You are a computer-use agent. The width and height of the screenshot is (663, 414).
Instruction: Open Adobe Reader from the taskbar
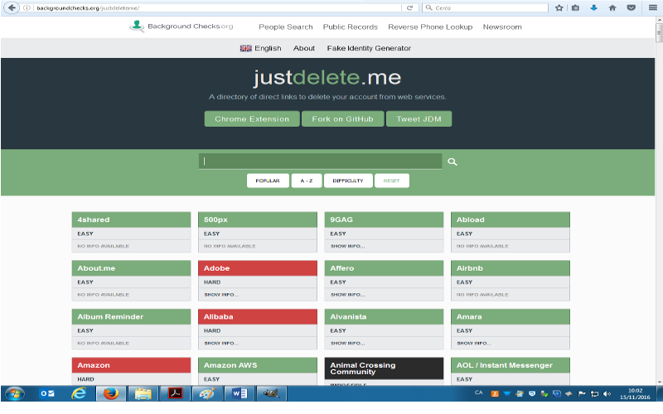pyautogui.click(x=175, y=393)
